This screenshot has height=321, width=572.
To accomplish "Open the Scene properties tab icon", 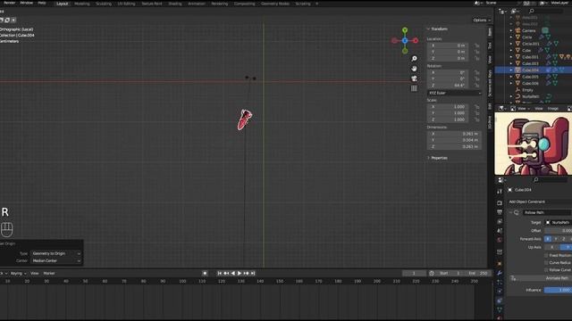I will (x=500, y=230).
